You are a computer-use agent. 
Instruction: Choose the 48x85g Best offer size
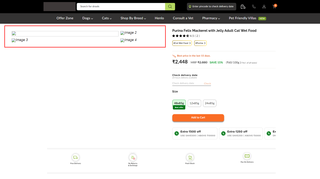click(x=179, y=103)
